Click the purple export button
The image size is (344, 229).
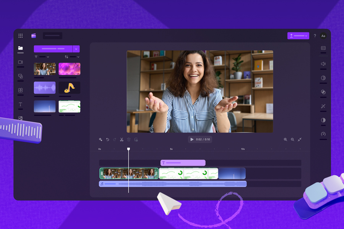tap(298, 36)
